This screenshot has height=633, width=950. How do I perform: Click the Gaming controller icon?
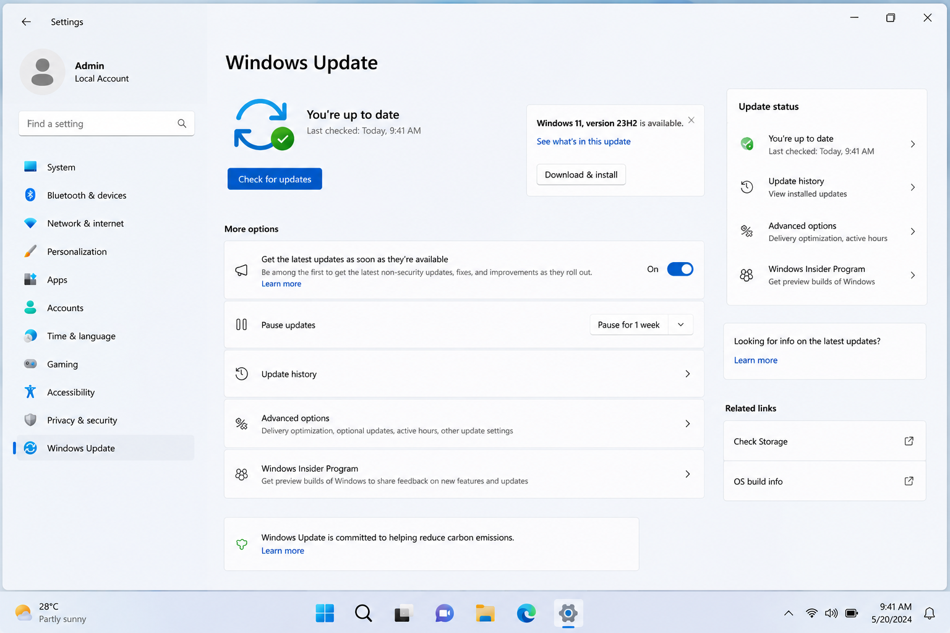[30, 364]
